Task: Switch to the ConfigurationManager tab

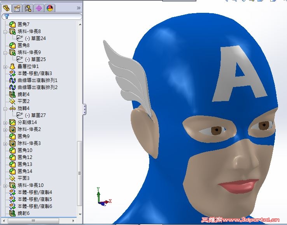Action: (28, 8)
